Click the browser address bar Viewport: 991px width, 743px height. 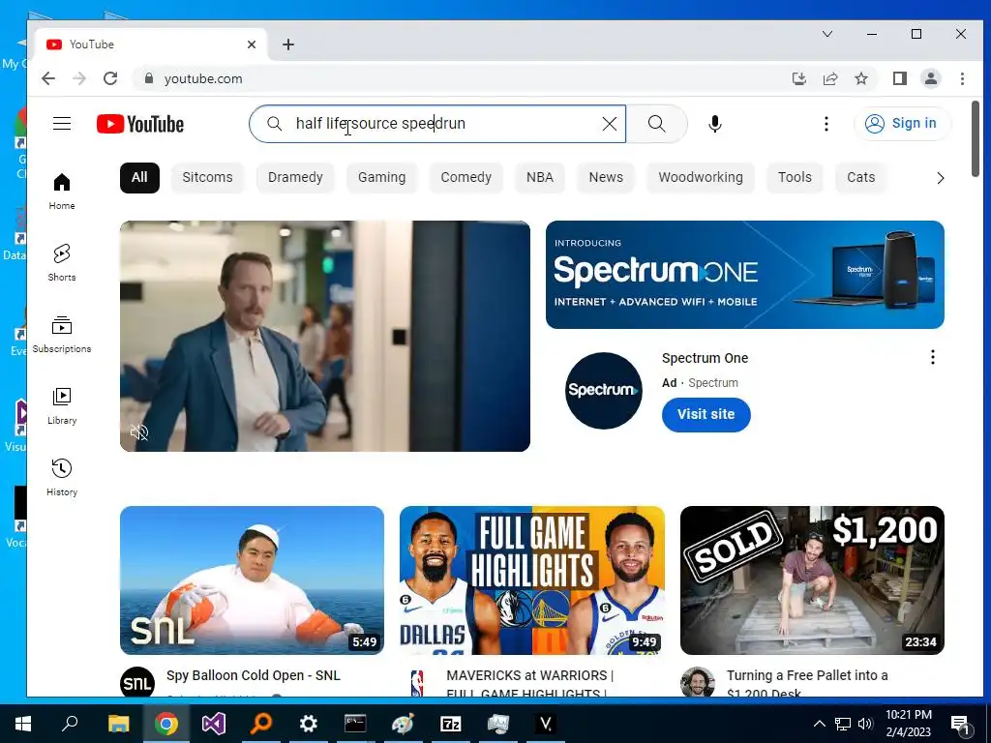(462, 79)
